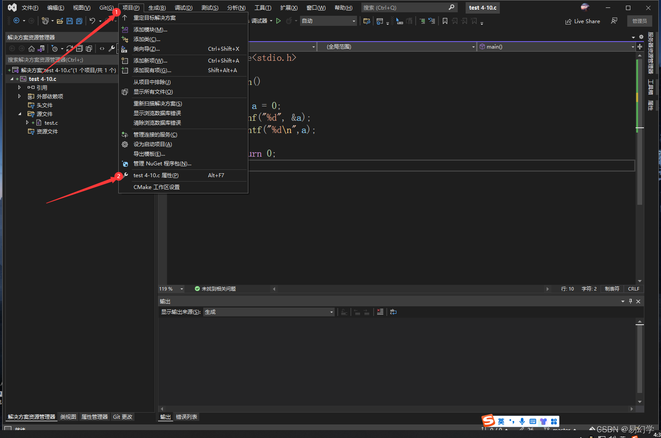Click the wrench Properties icon in Solution Explorer
This screenshot has width=661, height=438.
click(112, 49)
